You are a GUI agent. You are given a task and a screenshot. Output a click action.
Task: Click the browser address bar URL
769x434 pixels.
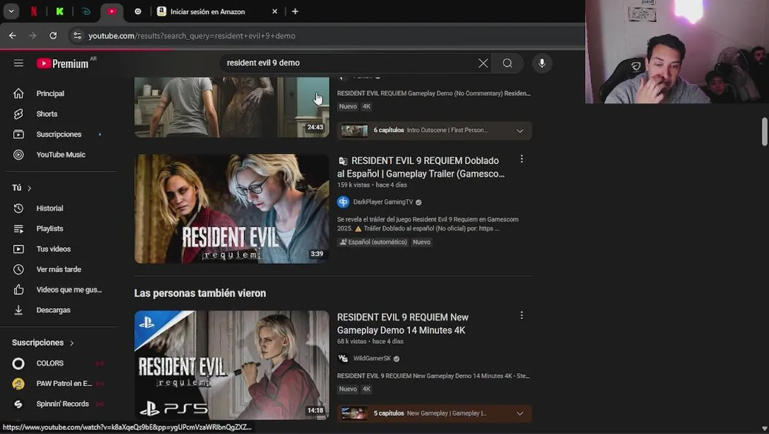(192, 36)
